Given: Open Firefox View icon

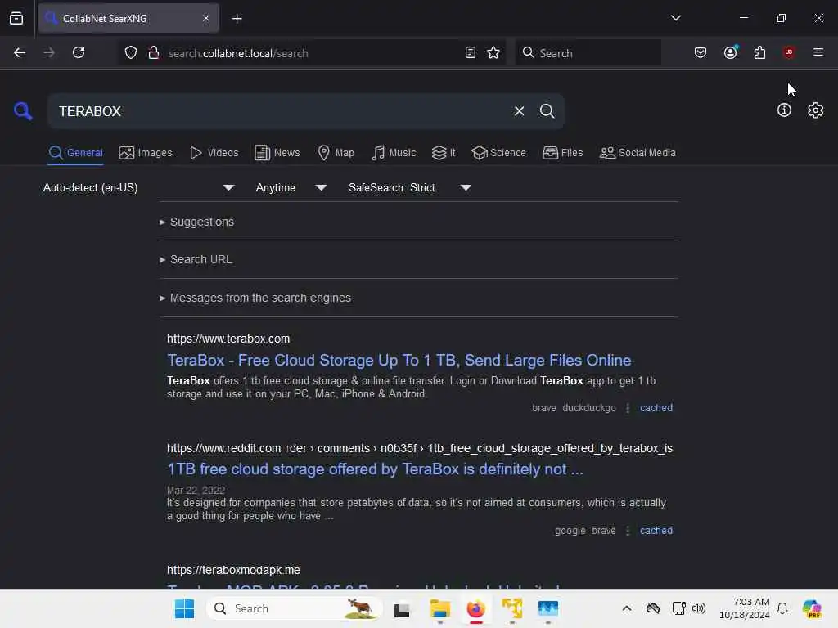Looking at the screenshot, I should click(x=16, y=19).
